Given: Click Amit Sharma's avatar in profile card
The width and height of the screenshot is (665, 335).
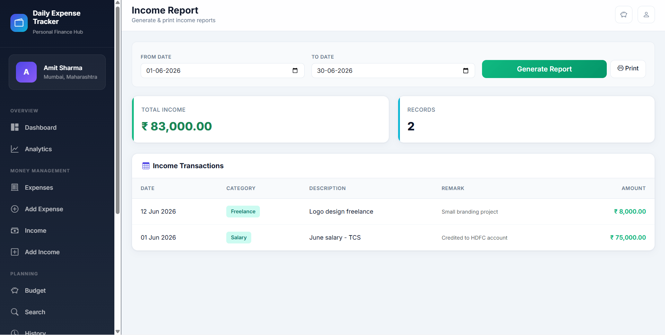Looking at the screenshot, I should 26,72.
